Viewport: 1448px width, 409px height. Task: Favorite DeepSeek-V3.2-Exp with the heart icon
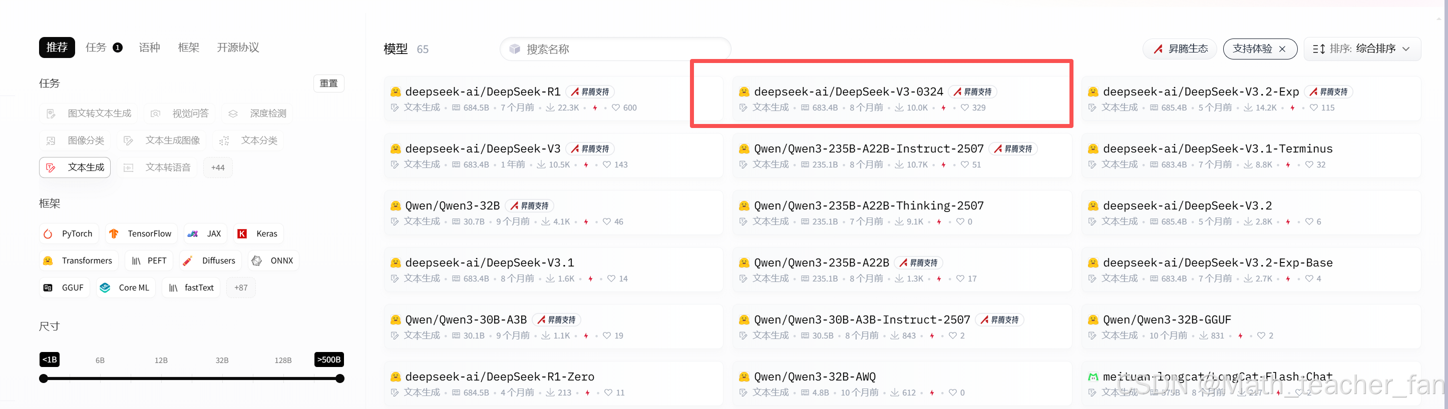pos(1314,107)
